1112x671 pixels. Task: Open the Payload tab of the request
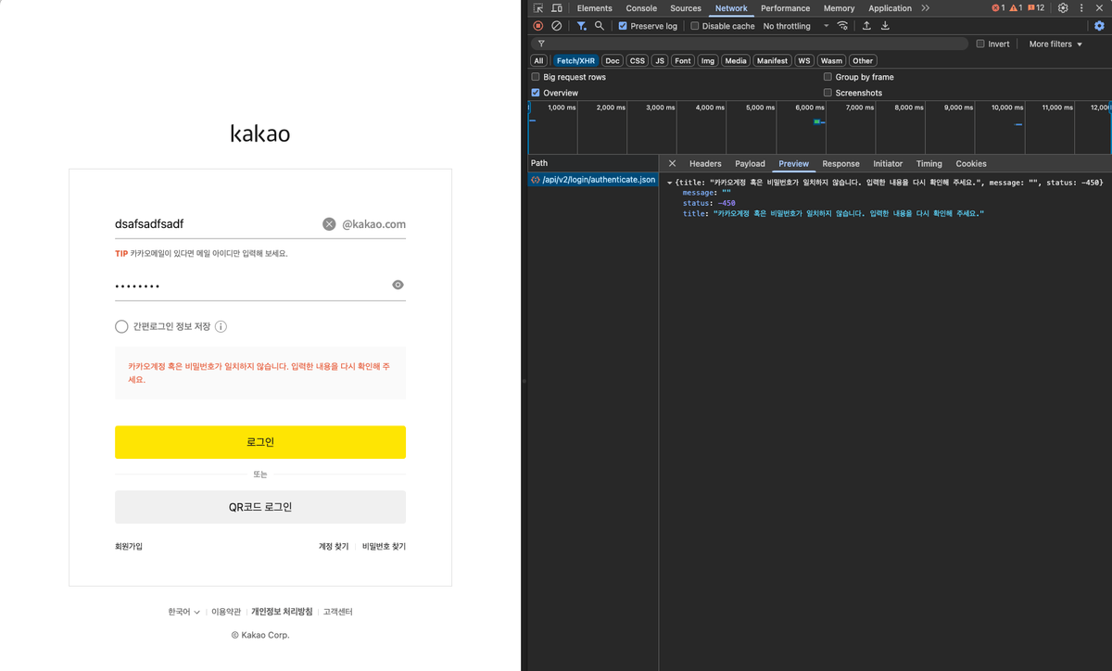pyautogui.click(x=750, y=163)
